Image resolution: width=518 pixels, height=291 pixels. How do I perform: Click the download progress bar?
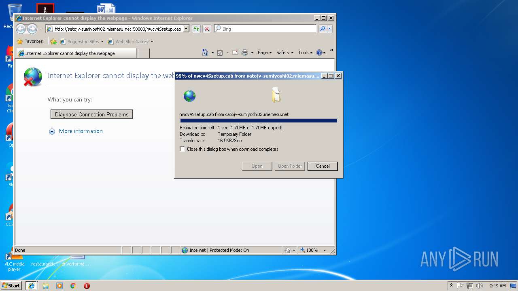[259, 120]
